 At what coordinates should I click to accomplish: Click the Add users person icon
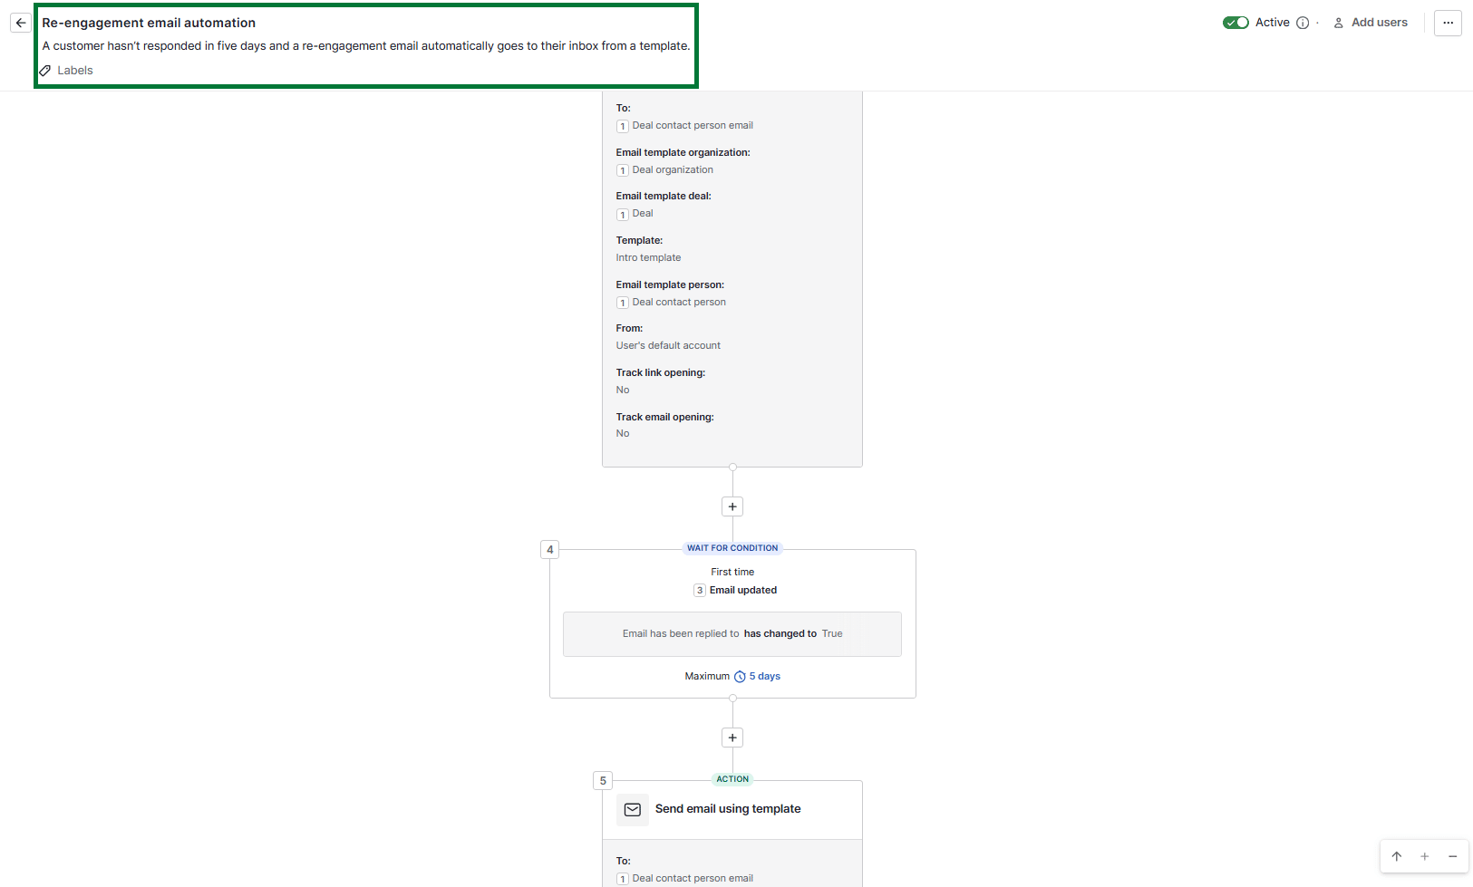coord(1338,23)
